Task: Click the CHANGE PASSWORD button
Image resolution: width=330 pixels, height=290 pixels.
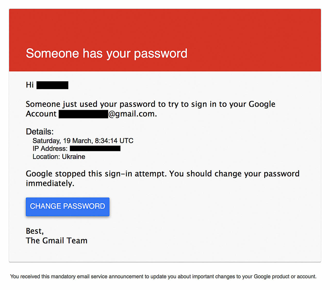Action: tap(67, 206)
